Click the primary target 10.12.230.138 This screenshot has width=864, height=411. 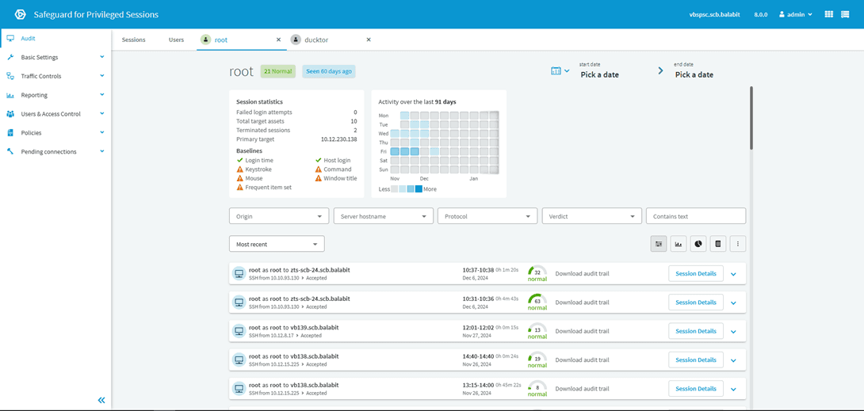(x=339, y=139)
